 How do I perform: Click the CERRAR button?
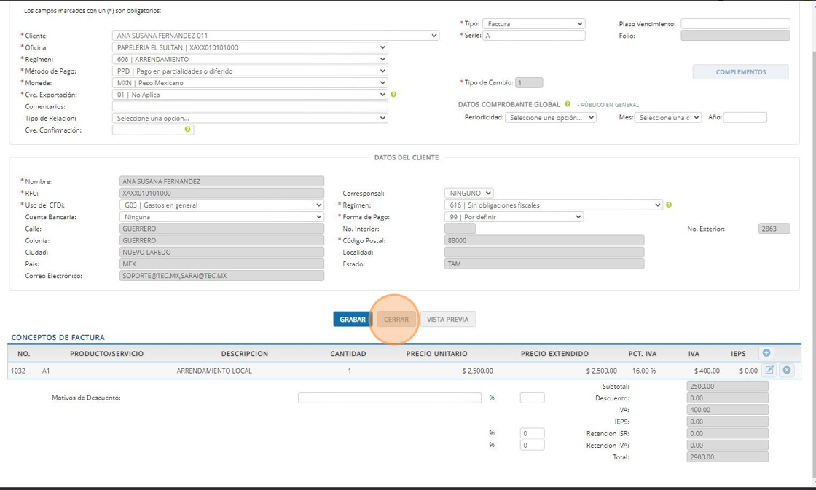[396, 320]
